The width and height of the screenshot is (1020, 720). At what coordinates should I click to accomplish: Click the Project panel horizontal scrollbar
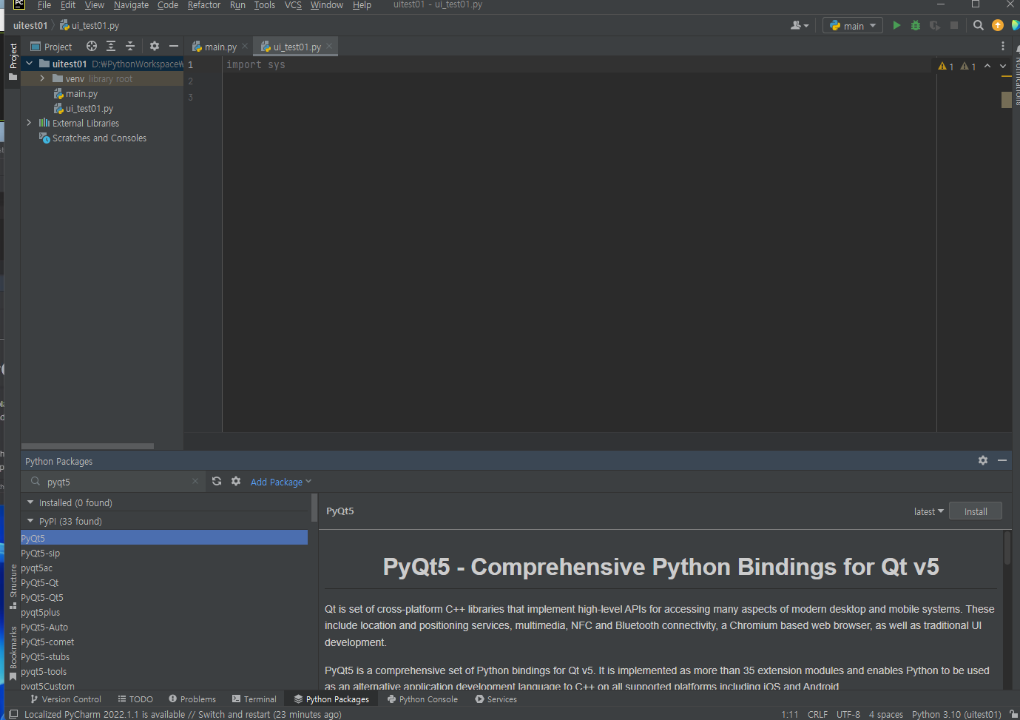(x=88, y=446)
